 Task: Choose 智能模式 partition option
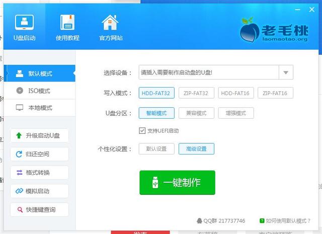pos(156,113)
